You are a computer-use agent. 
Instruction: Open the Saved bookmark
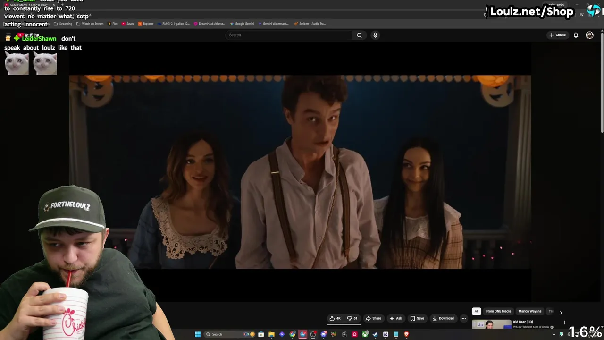pos(128,24)
